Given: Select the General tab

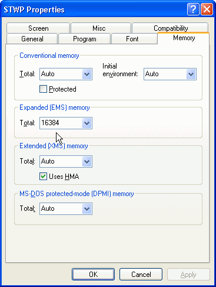Looking at the screenshot, I should coord(32,38).
